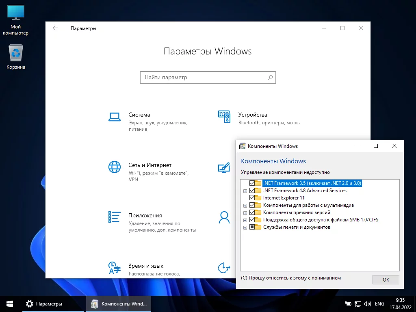Minimize the Параметры window
Screen dimensions: 416x312
(324, 28)
